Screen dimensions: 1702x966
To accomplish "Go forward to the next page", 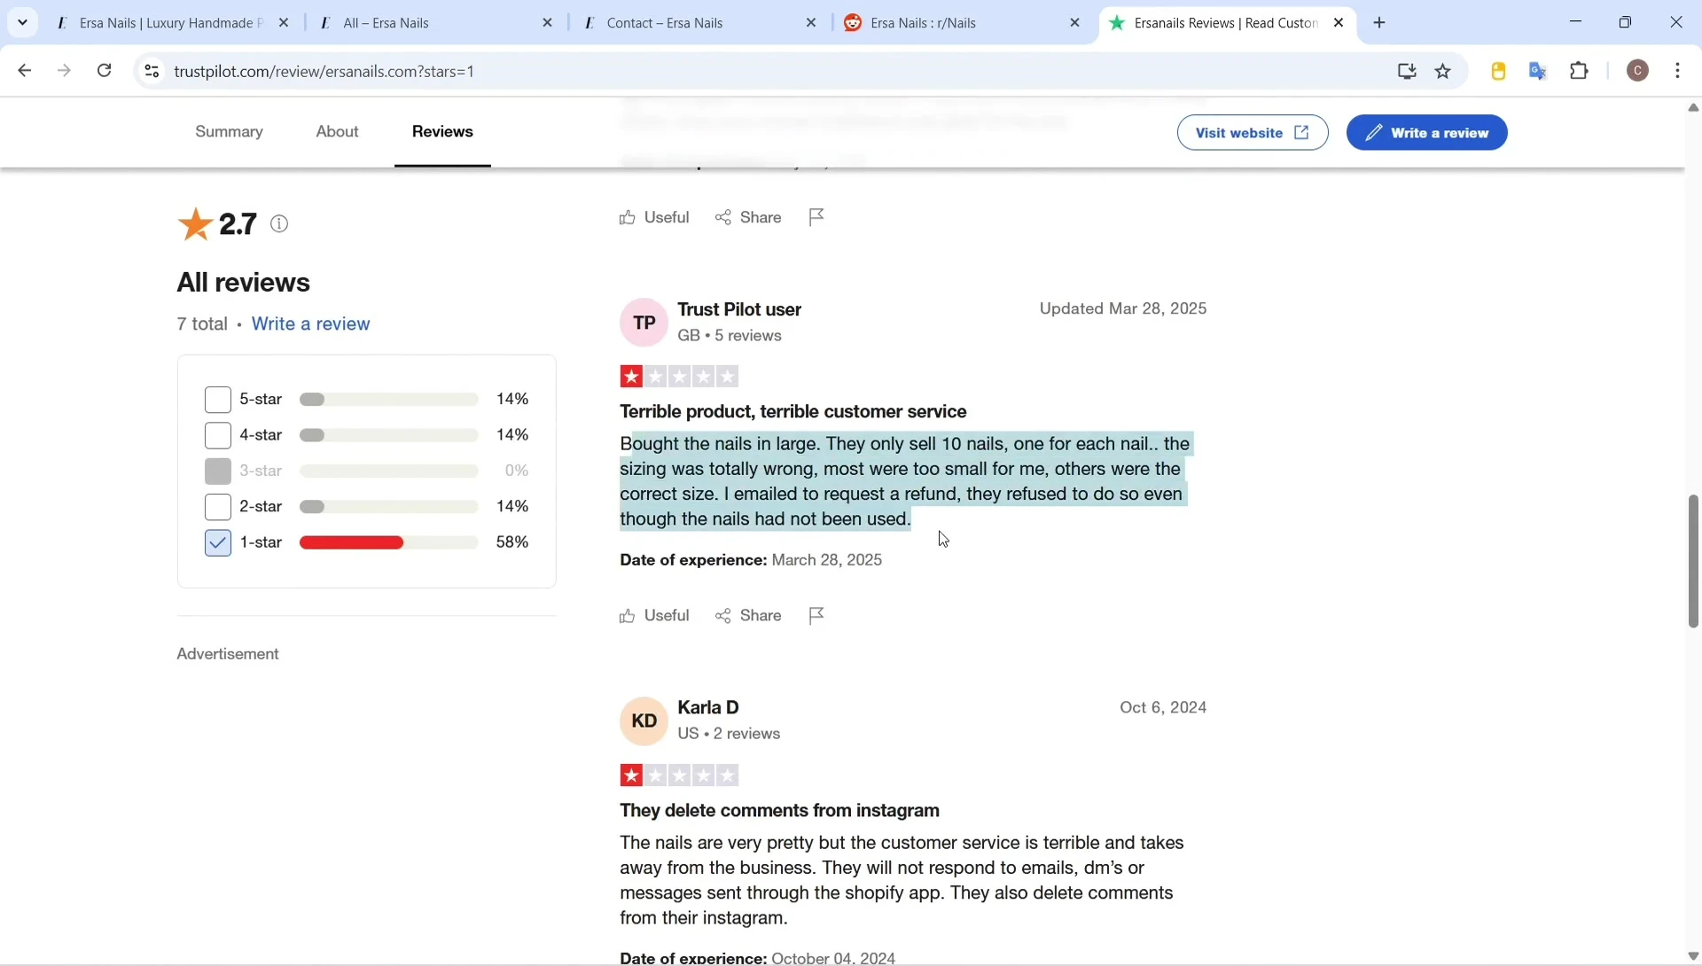I will click(x=65, y=71).
